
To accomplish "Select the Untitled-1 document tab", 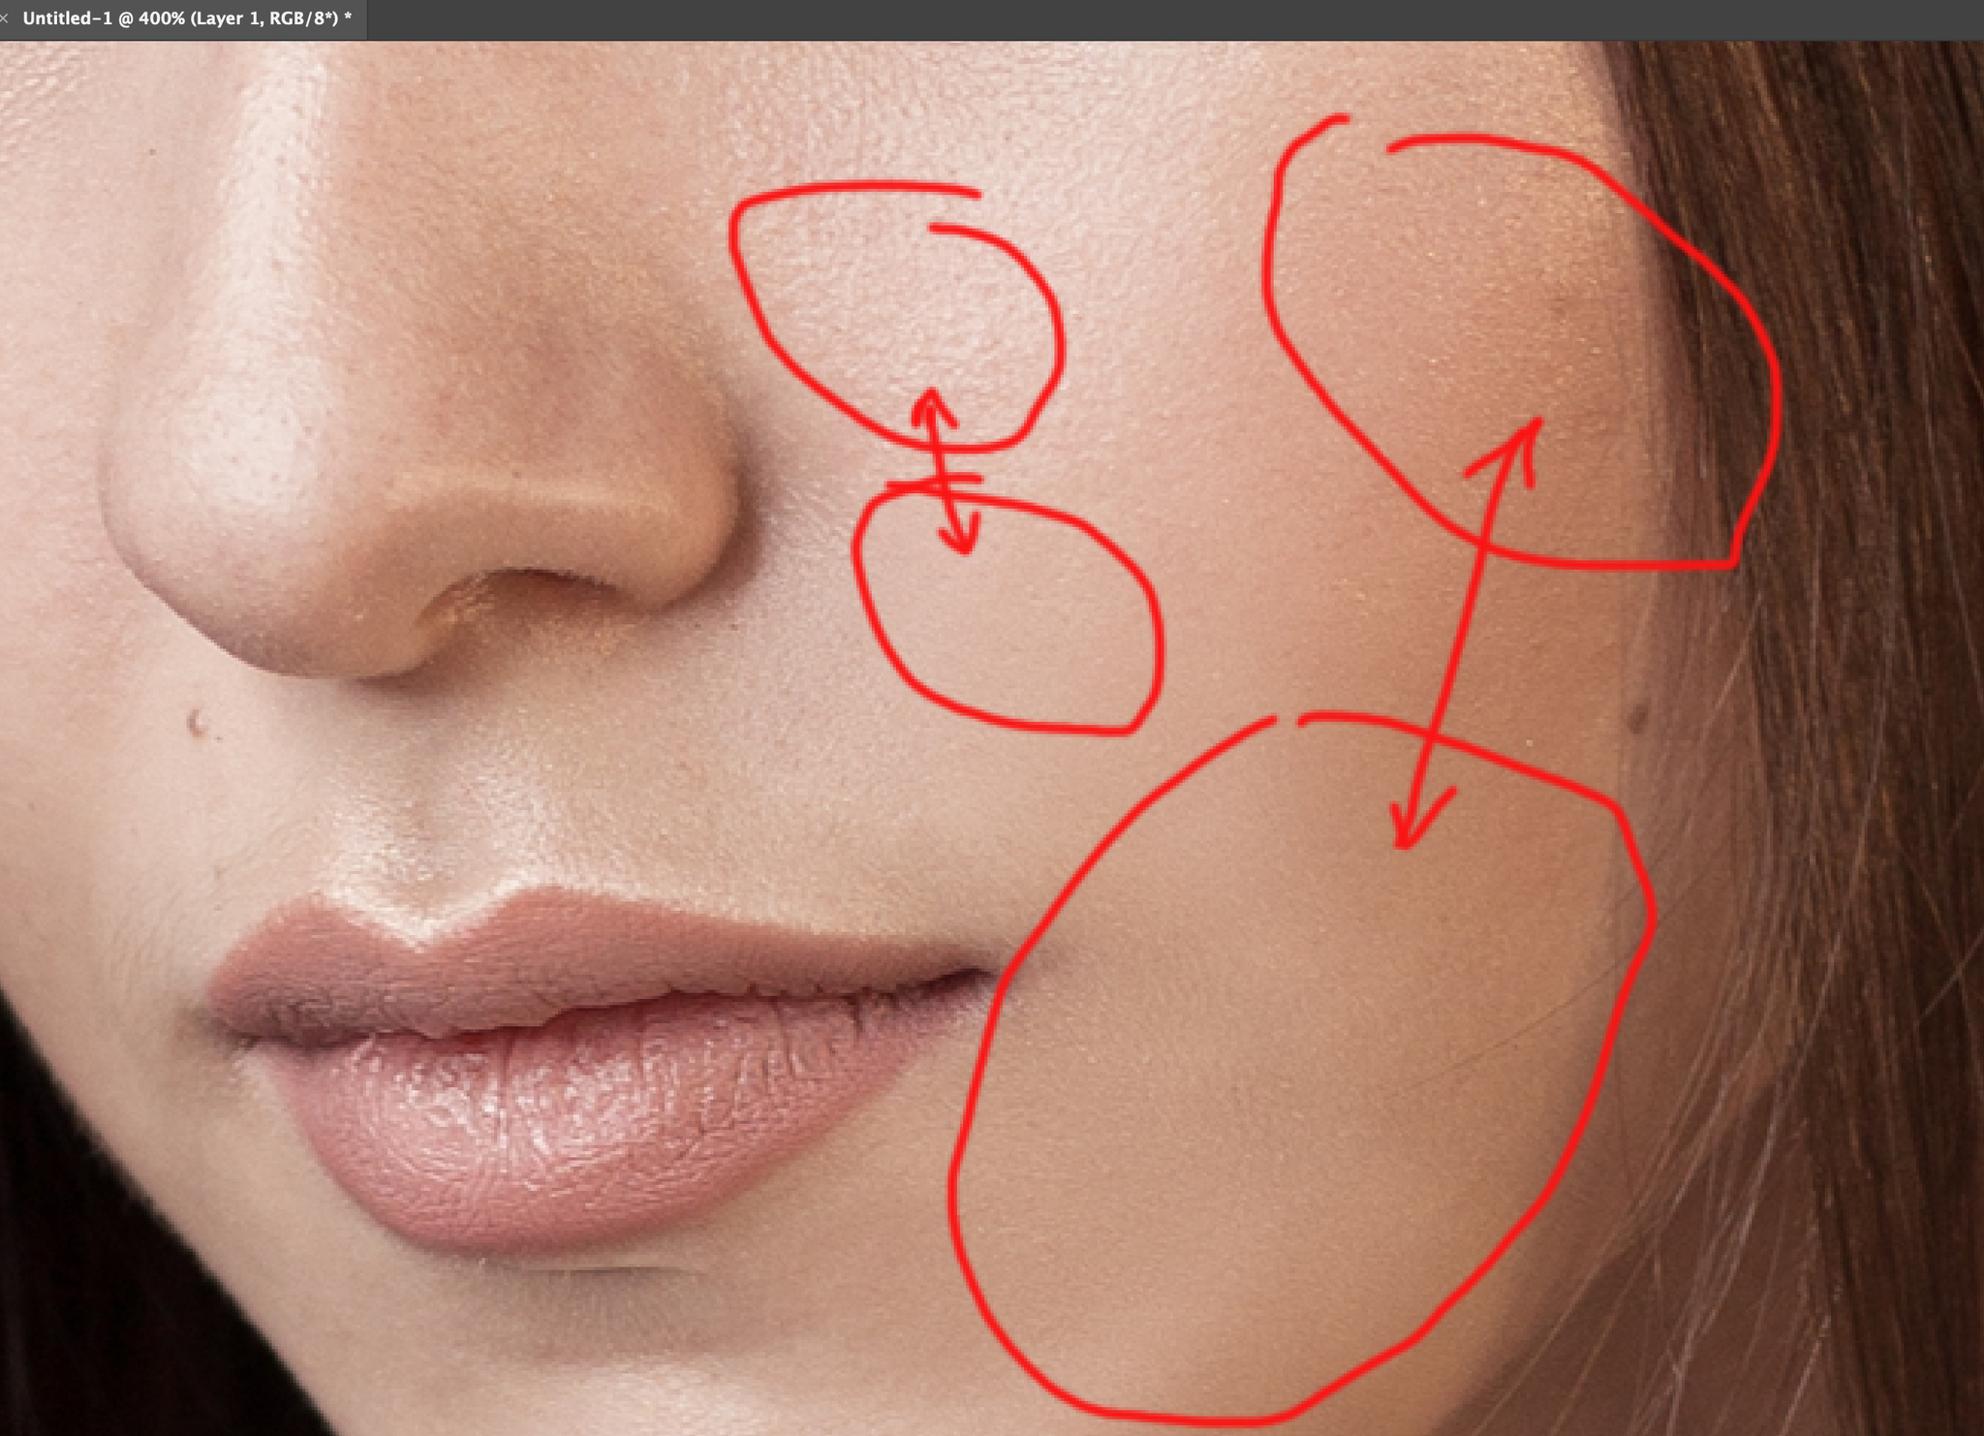I will (x=186, y=18).
